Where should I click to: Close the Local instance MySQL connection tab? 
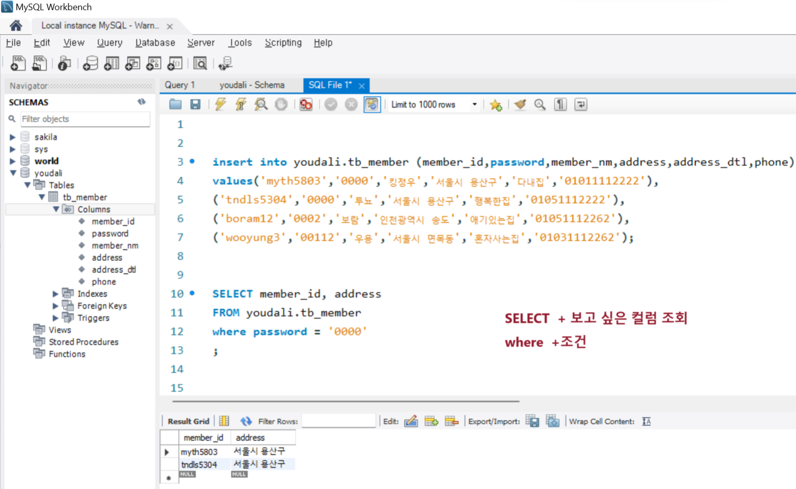coord(170,26)
